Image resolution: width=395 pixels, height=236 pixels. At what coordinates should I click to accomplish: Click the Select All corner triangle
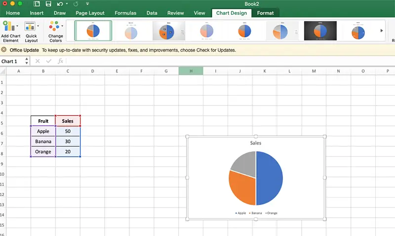(x=3, y=71)
